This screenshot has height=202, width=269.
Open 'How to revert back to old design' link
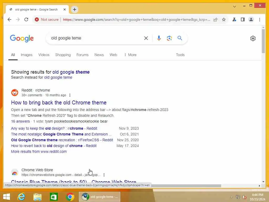click(54, 146)
